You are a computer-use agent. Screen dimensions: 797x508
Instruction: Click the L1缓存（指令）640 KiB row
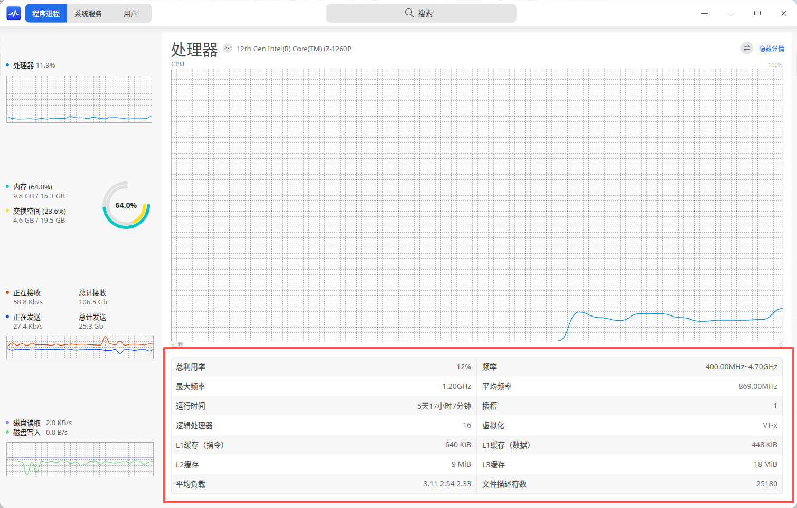(323, 445)
